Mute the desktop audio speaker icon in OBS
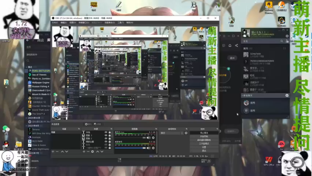 pyautogui.click(x=149, y=148)
